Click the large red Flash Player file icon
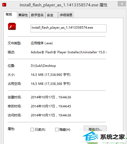The width and height of the screenshot is (127, 144). pos(12,27)
